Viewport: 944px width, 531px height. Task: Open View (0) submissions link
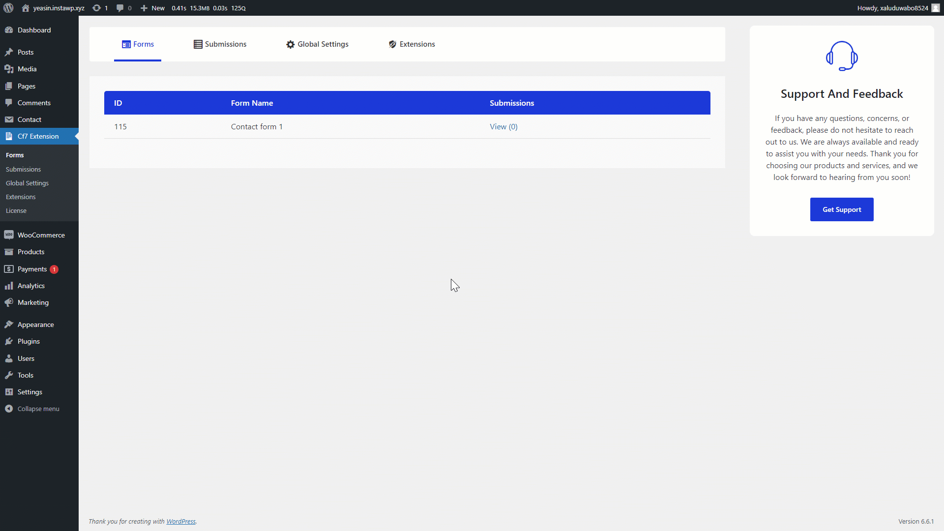503,126
